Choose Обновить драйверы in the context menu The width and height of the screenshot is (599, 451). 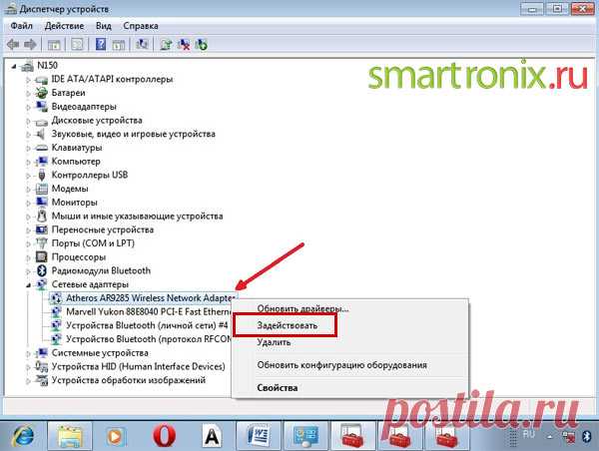coord(302,308)
